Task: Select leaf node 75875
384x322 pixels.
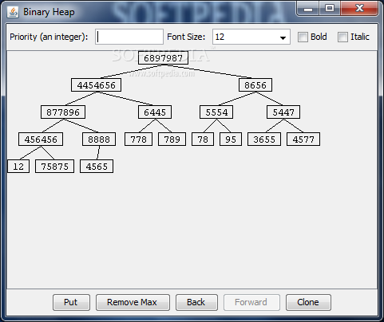Action: [54, 167]
